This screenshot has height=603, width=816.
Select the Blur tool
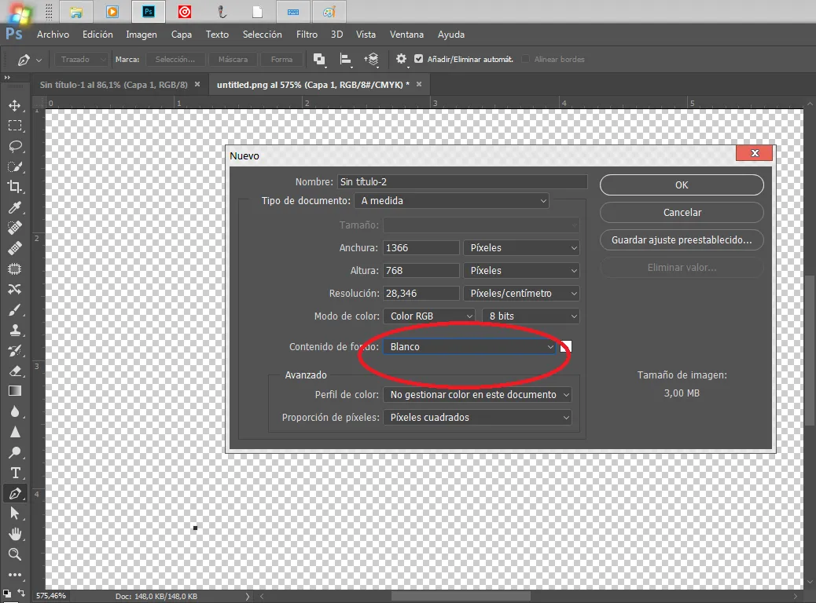tap(15, 411)
